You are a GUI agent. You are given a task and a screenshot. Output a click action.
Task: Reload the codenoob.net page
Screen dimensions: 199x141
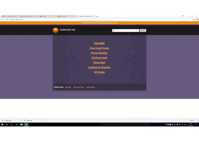pyautogui.click(x=7, y=19)
